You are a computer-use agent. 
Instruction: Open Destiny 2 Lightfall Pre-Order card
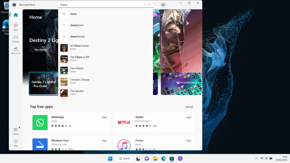[44, 84]
